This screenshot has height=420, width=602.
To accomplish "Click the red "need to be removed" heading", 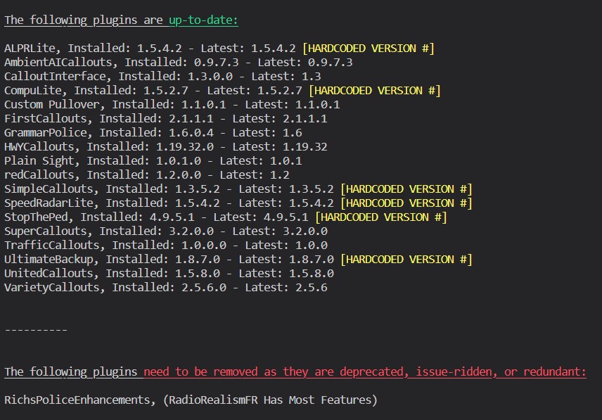I will tap(364, 372).
